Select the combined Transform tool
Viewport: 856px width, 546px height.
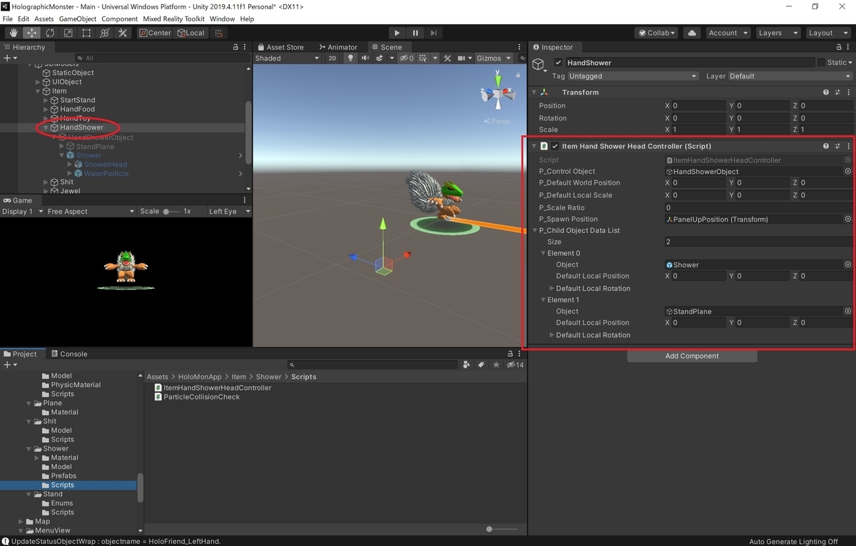point(104,33)
